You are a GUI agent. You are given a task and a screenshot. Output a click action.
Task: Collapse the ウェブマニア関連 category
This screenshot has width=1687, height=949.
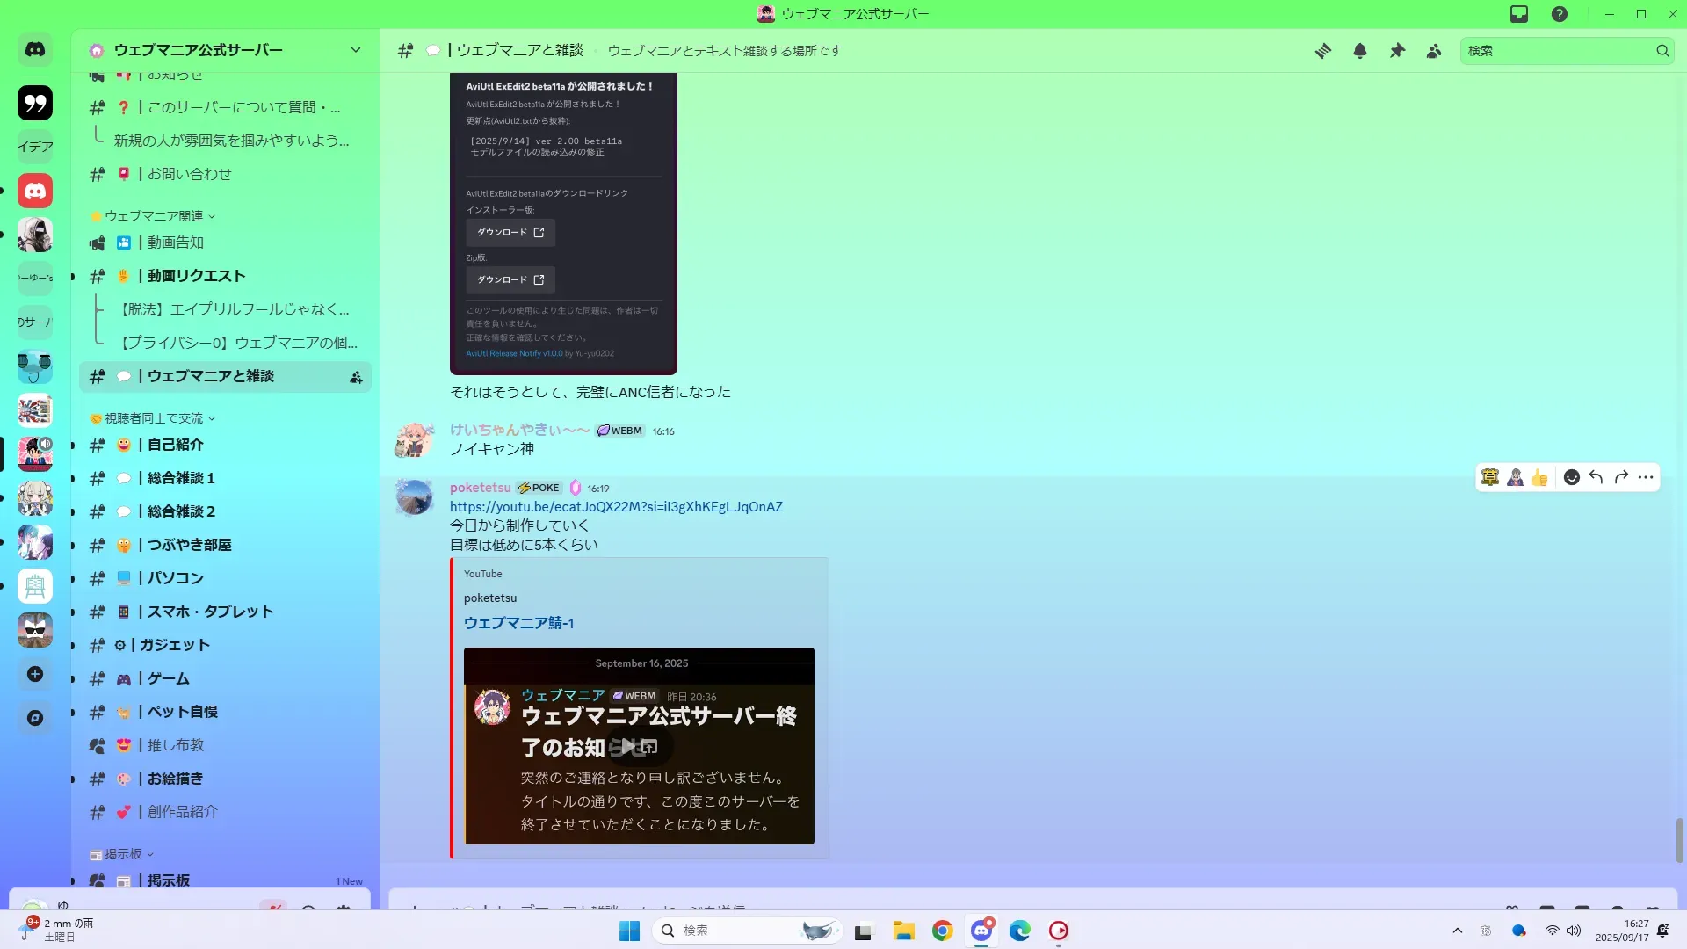(154, 216)
